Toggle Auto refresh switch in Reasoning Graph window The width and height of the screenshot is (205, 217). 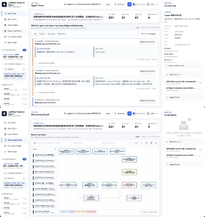tap(134, 113)
